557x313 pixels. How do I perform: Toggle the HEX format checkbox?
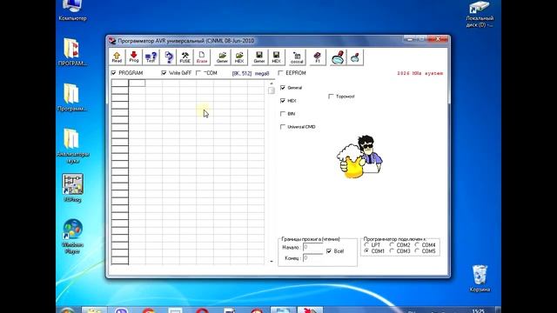pyautogui.click(x=283, y=101)
